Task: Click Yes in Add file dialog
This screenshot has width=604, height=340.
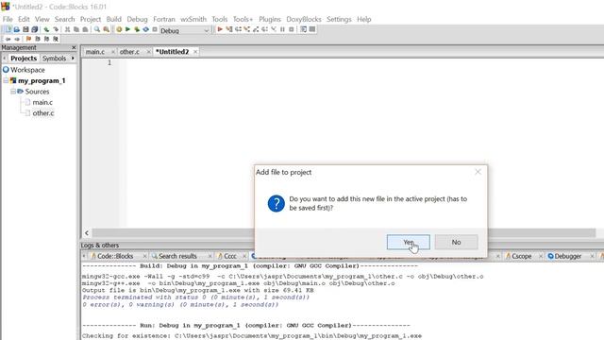Action: pyautogui.click(x=409, y=242)
